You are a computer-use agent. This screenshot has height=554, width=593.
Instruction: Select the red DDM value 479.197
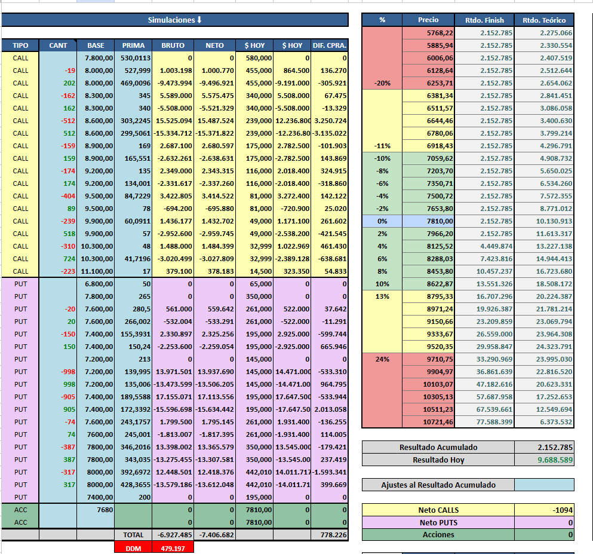pos(173,549)
